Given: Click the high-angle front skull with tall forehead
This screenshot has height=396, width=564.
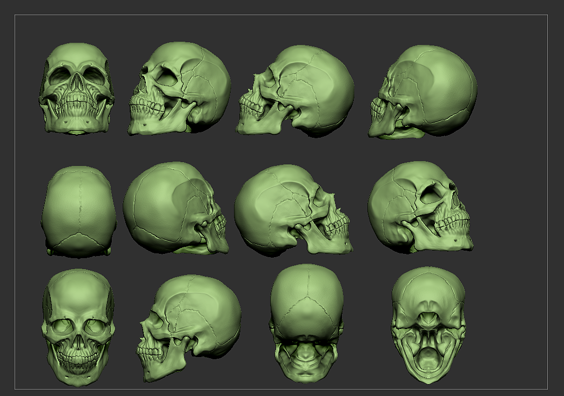Looking at the screenshot, I should tap(78, 327).
